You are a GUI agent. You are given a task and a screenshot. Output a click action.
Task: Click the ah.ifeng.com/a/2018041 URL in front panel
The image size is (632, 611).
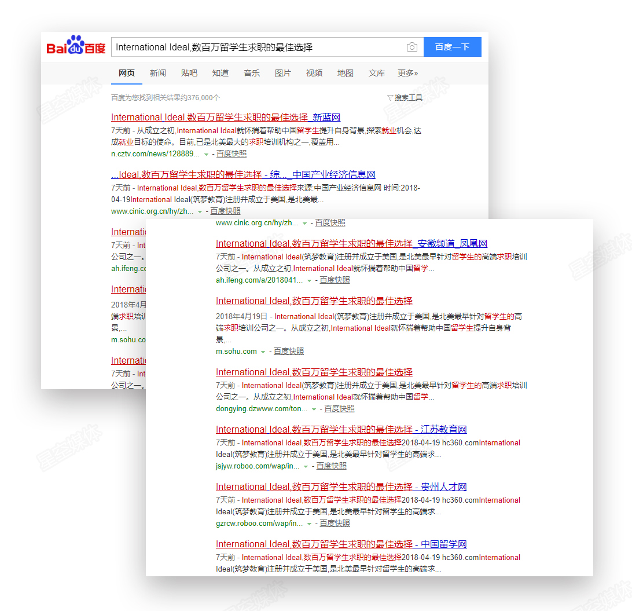259,280
